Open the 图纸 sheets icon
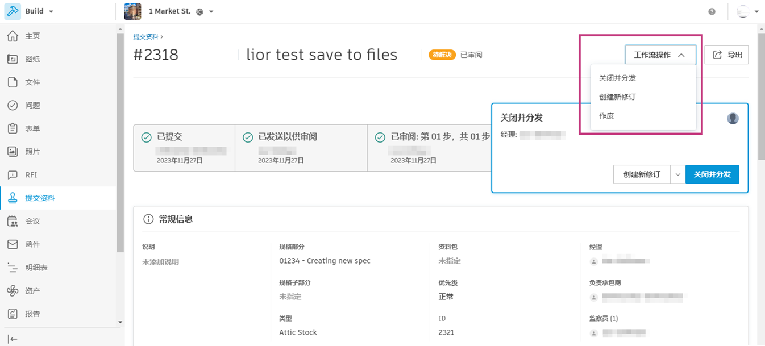 [13, 59]
